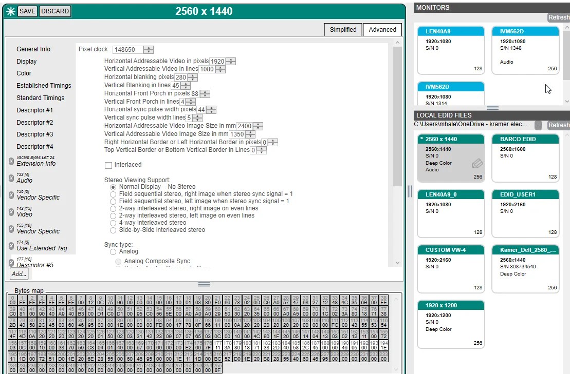Image resolution: width=570 pixels, height=374 pixels.
Task: Select field sequential stereo, left image option
Action: pyautogui.click(x=113, y=201)
